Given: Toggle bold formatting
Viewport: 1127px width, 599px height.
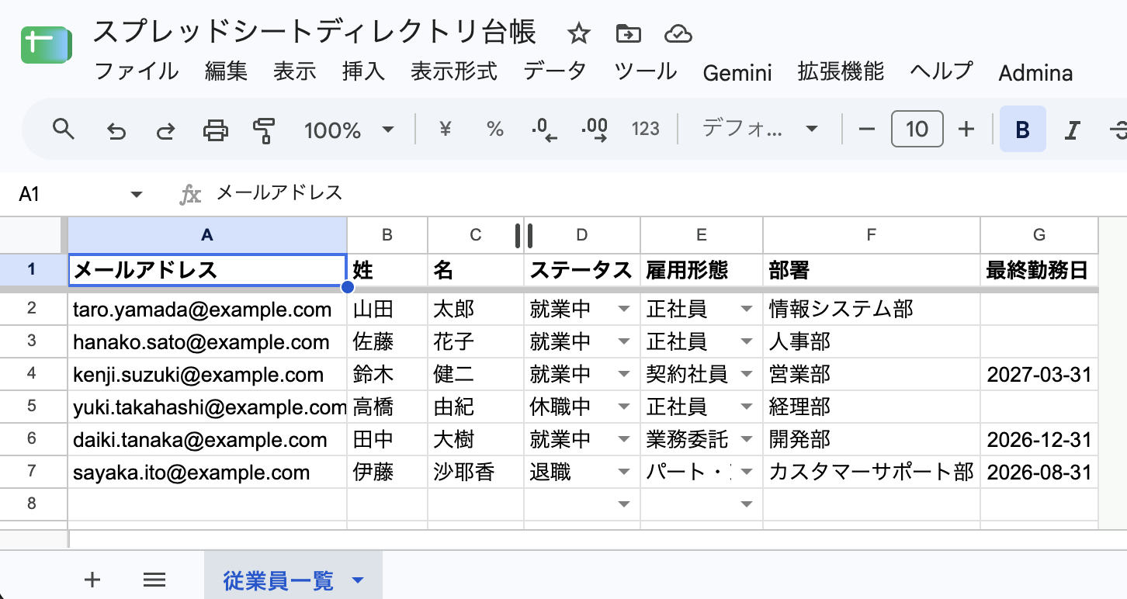Looking at the screenshot, I should tap(1023, 130).
